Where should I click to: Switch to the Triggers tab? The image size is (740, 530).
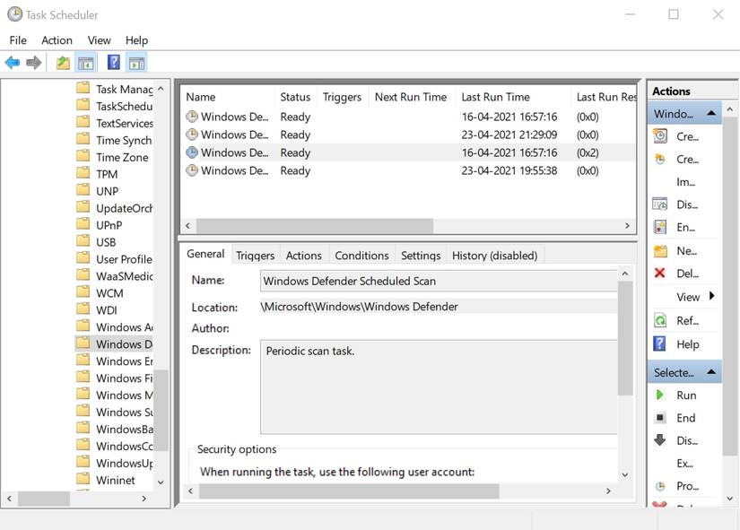click(256, 256)
